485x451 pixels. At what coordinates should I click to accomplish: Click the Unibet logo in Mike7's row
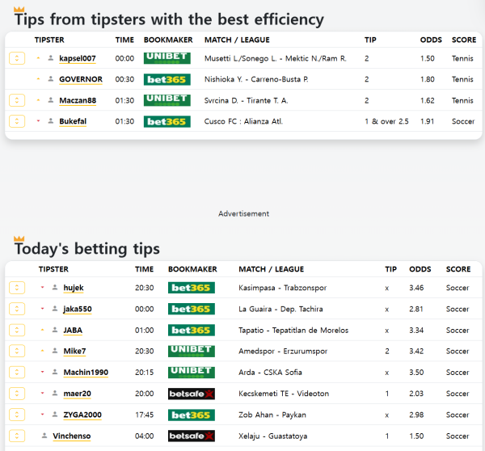pos(192,351)
